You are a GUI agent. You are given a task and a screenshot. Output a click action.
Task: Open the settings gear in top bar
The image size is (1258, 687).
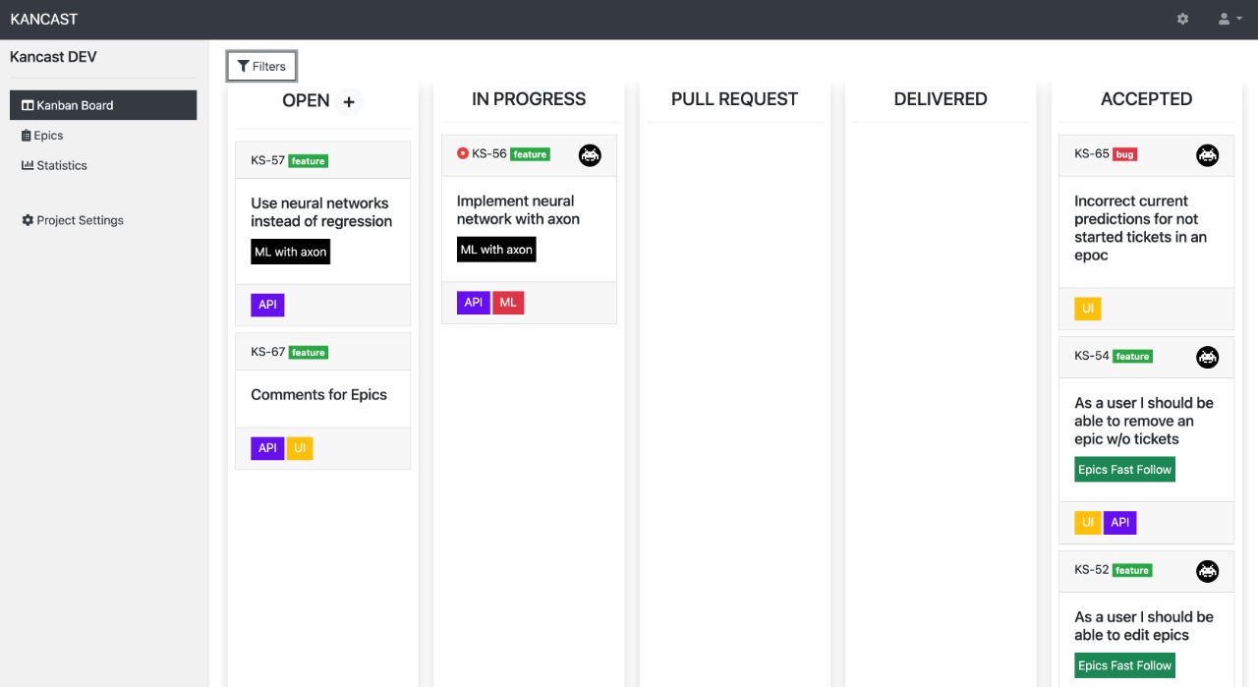pos(1182,18)
